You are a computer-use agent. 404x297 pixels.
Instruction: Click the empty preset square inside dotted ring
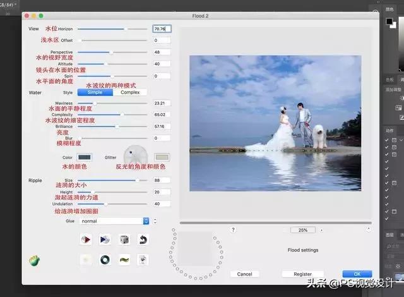(x=196, y=249)
